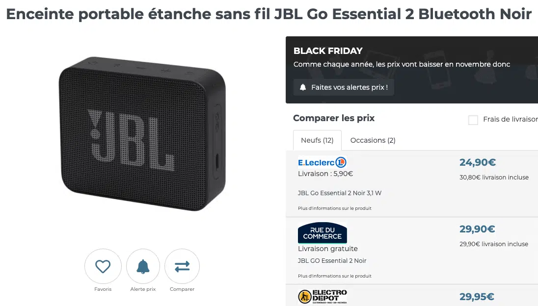The image size is (538, 306).
Task: Enable the Frais de livraison checkbox
Action: tap(473, 119)
